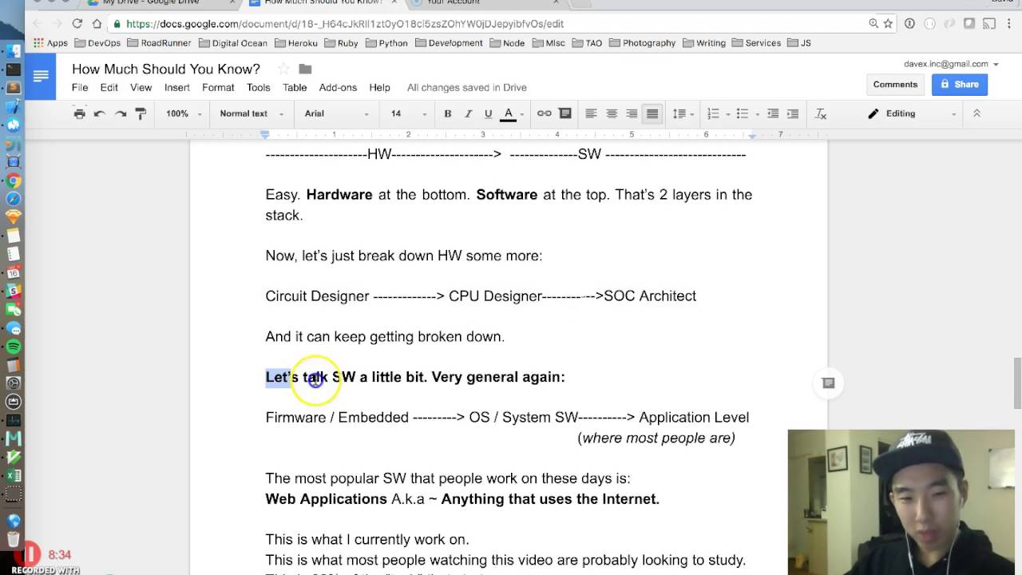The image size is (1022, 575).
Task: Open the zoom 100% dropdown
Action: [x=184, y=113]
